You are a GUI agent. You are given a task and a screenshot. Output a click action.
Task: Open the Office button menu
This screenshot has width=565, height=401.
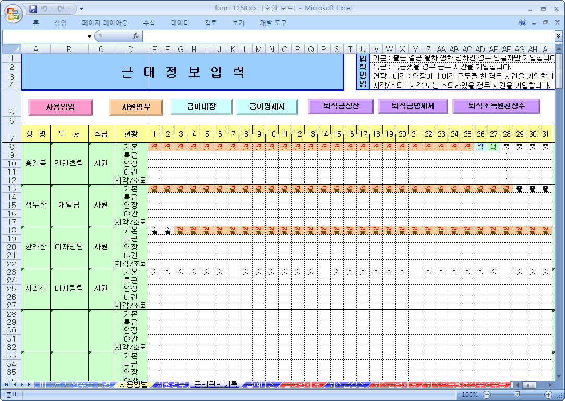(14, 13)
